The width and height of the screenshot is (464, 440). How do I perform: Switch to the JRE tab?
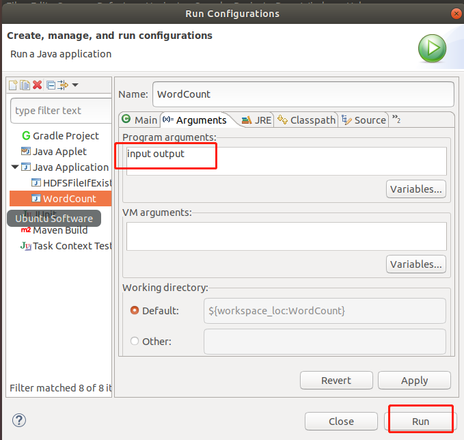[x=256, y=120]
